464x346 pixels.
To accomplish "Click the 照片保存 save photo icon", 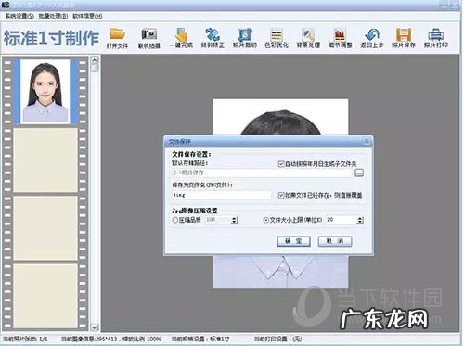I will pos(404,38).
